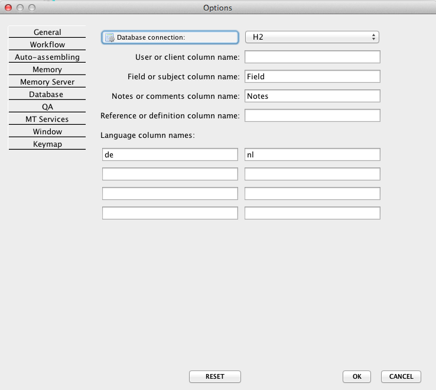Click the User or client column name field
Screen dimensions: 436x390
(312, 57)
